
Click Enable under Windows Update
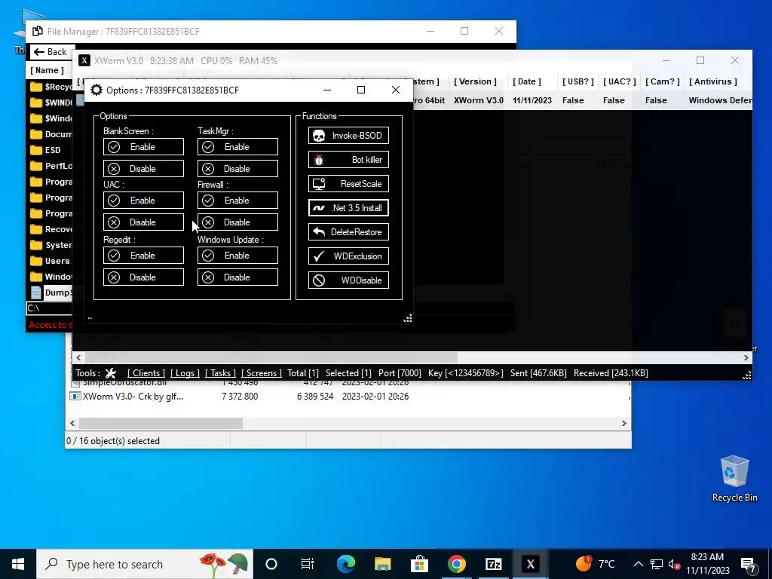click(x=237, y=256)
